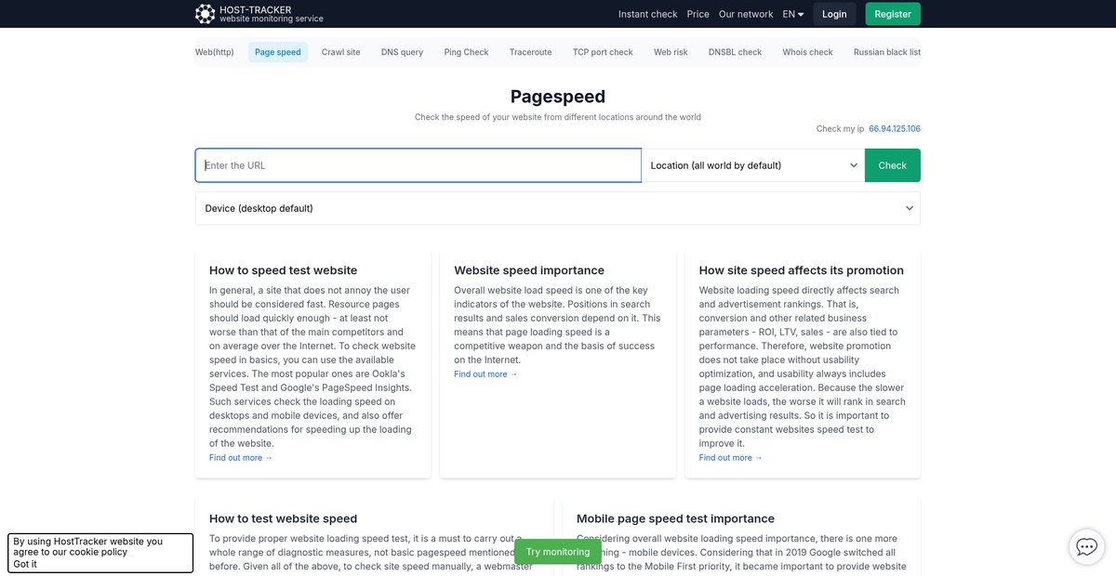
Task: Focus the Enter the URL field
Action: tap(418, 165)
